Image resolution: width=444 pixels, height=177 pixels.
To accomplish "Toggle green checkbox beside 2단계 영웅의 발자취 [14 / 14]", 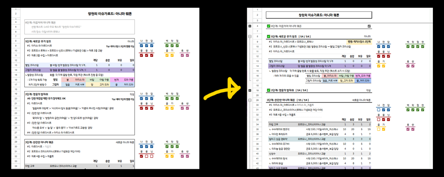I will (x=268, y=90).
